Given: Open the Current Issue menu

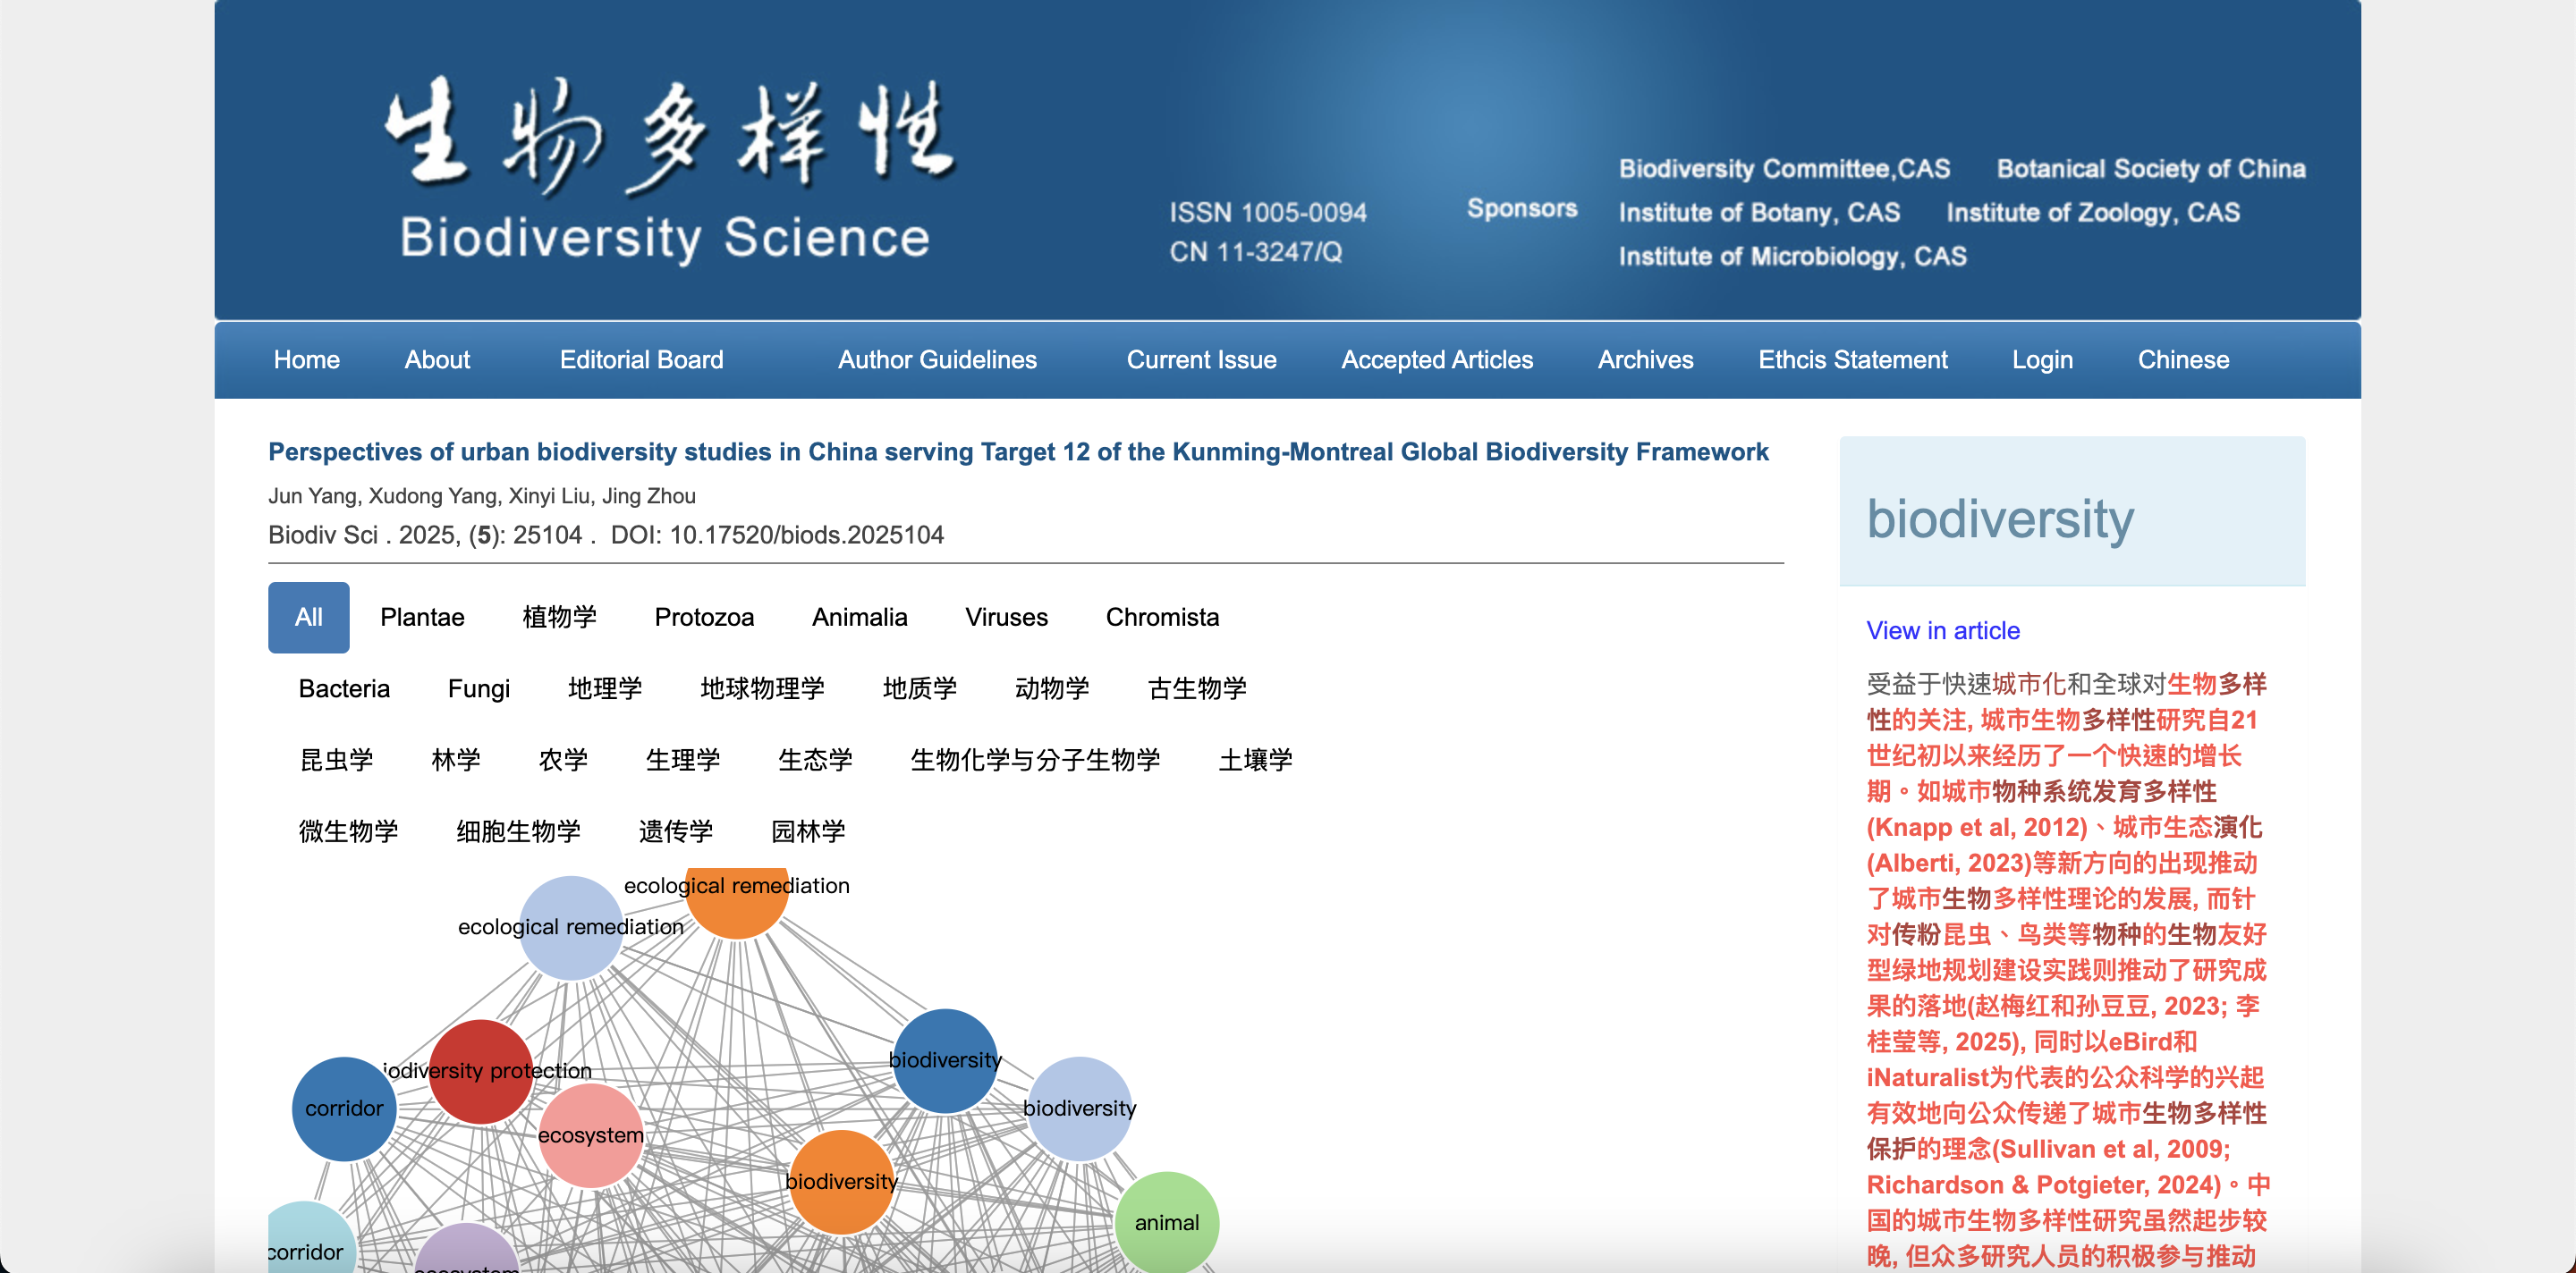Looking at the screenshot, I should point(1201,359).
